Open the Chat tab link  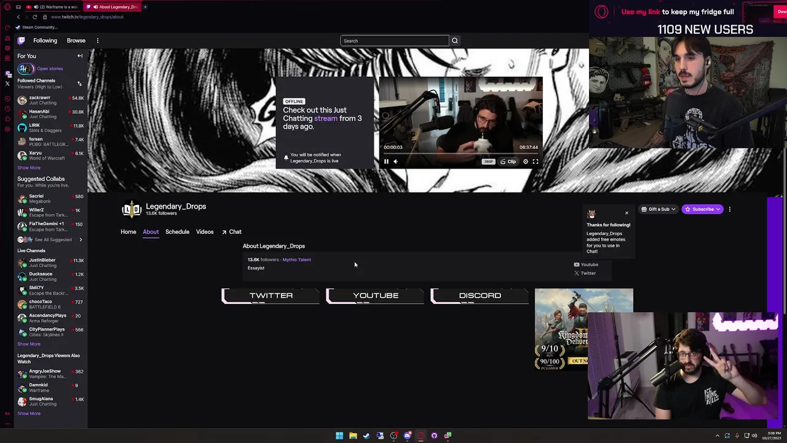[x=232, y=232]
